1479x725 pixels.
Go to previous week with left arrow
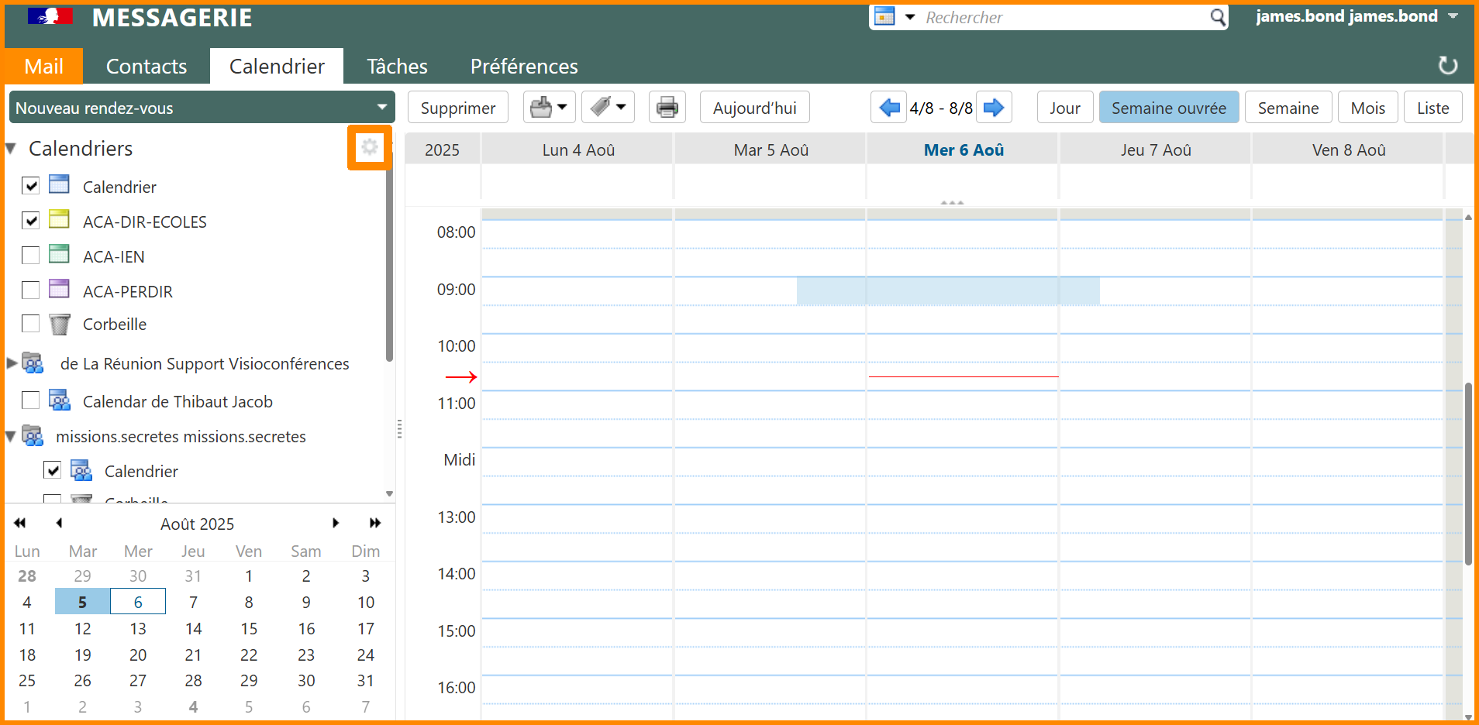[889, 108]
